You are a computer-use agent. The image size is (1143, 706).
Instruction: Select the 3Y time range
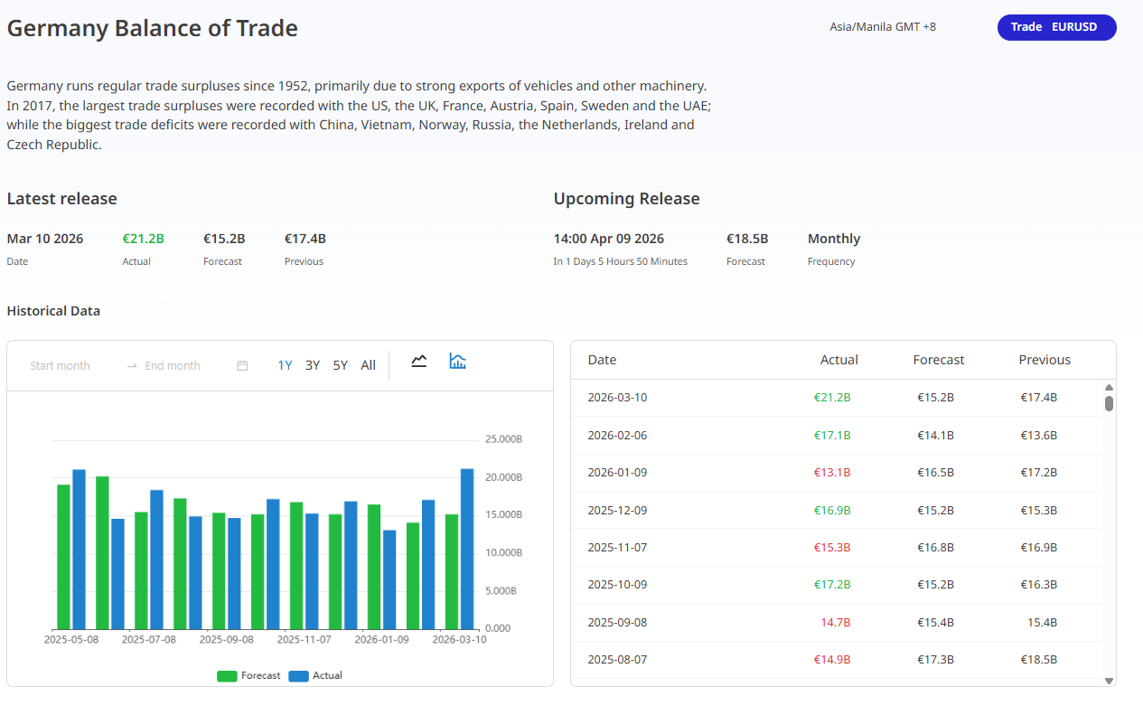tap(313, 366)
